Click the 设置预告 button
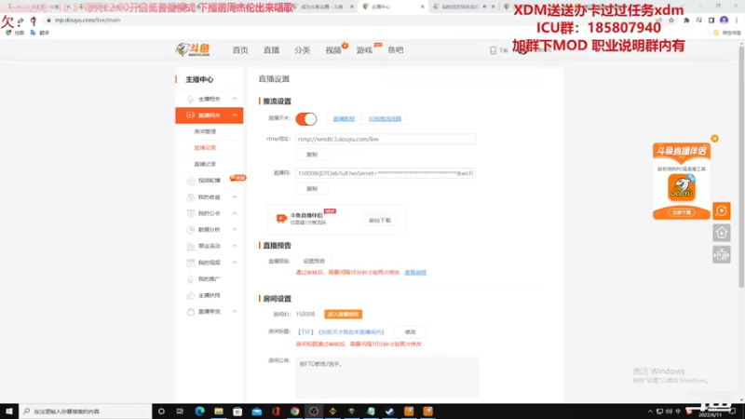 314,261
